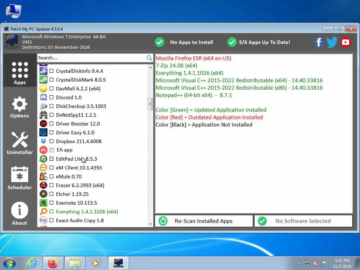Open Internet Explorer from taskbar
The height and width of the screenshot is (270, 360).
(31, 263)
